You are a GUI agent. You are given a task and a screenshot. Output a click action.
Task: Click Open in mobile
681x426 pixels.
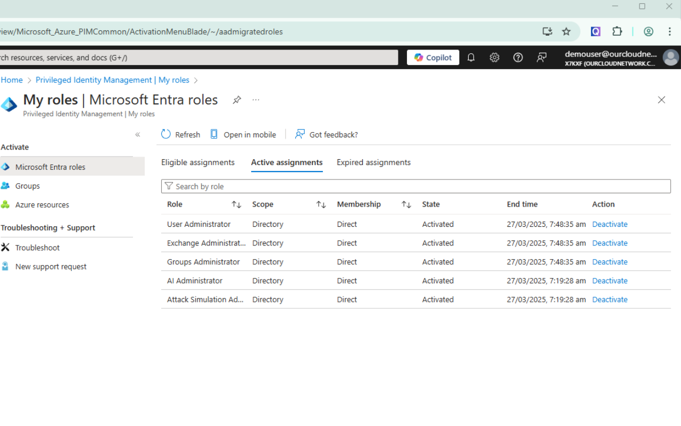(x=243, y=135)
